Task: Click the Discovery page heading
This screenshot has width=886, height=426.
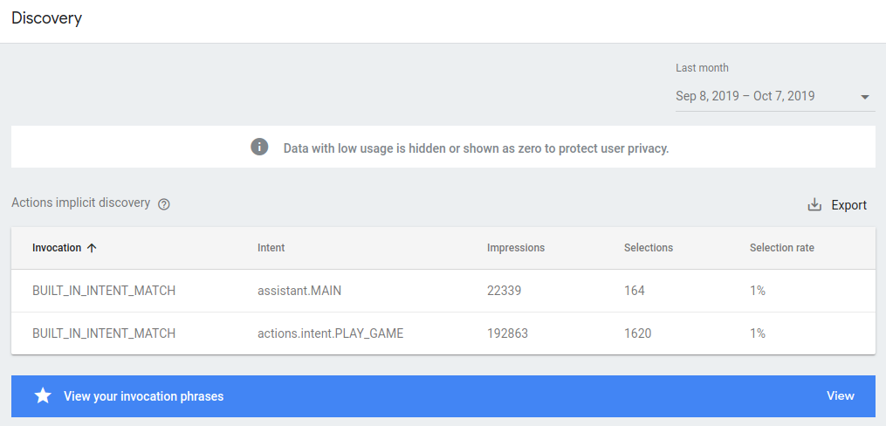Action: tap(46, 18)
